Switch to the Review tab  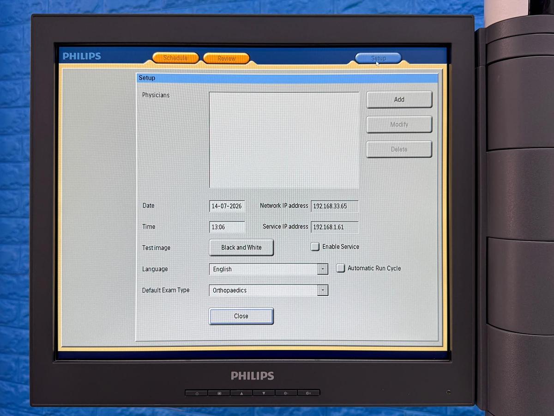(x=226, y=58)
